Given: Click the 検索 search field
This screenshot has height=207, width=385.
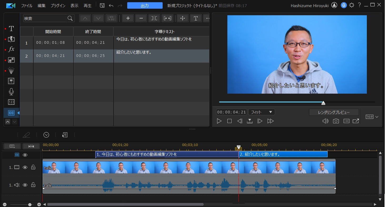Looking at the screenshot, I should tap(45, 18).
